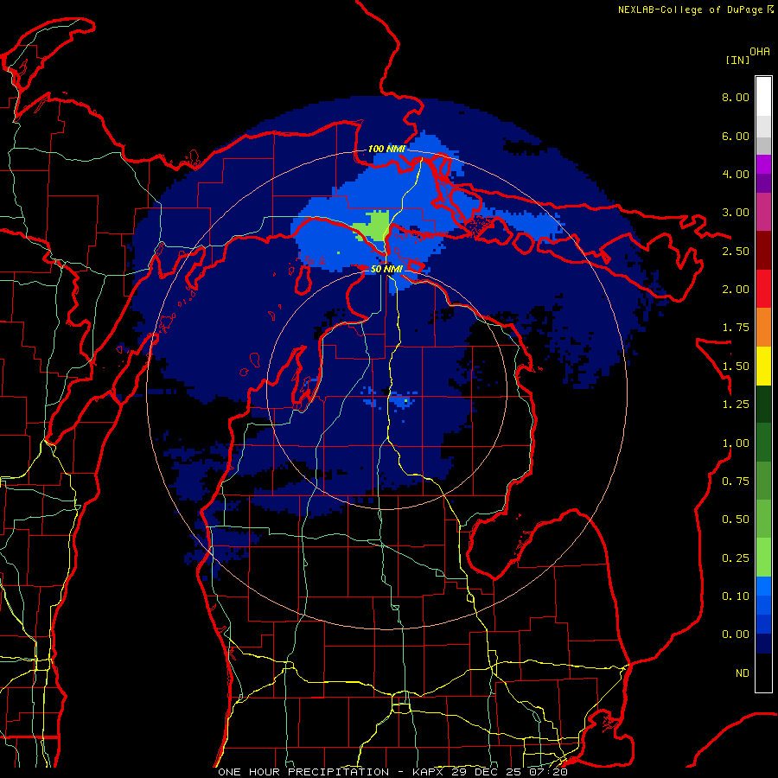
Task: Pick the white swatch beside 8.00
Action: (763, 97)
